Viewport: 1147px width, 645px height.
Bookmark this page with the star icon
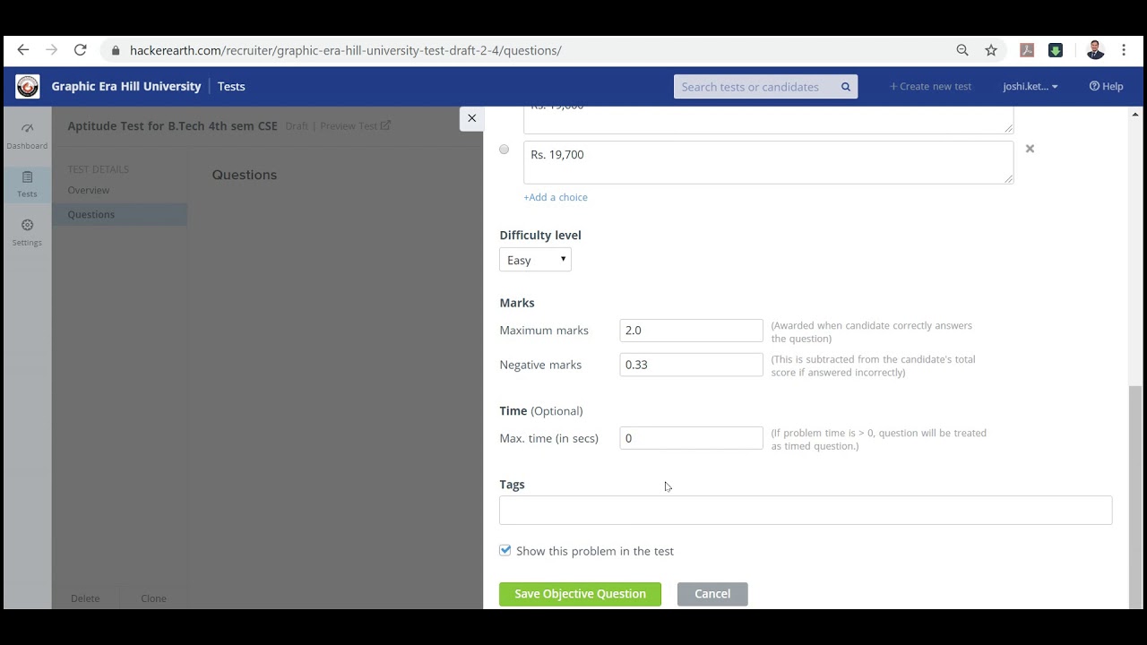pyautogui.click(x=991, y=50)
